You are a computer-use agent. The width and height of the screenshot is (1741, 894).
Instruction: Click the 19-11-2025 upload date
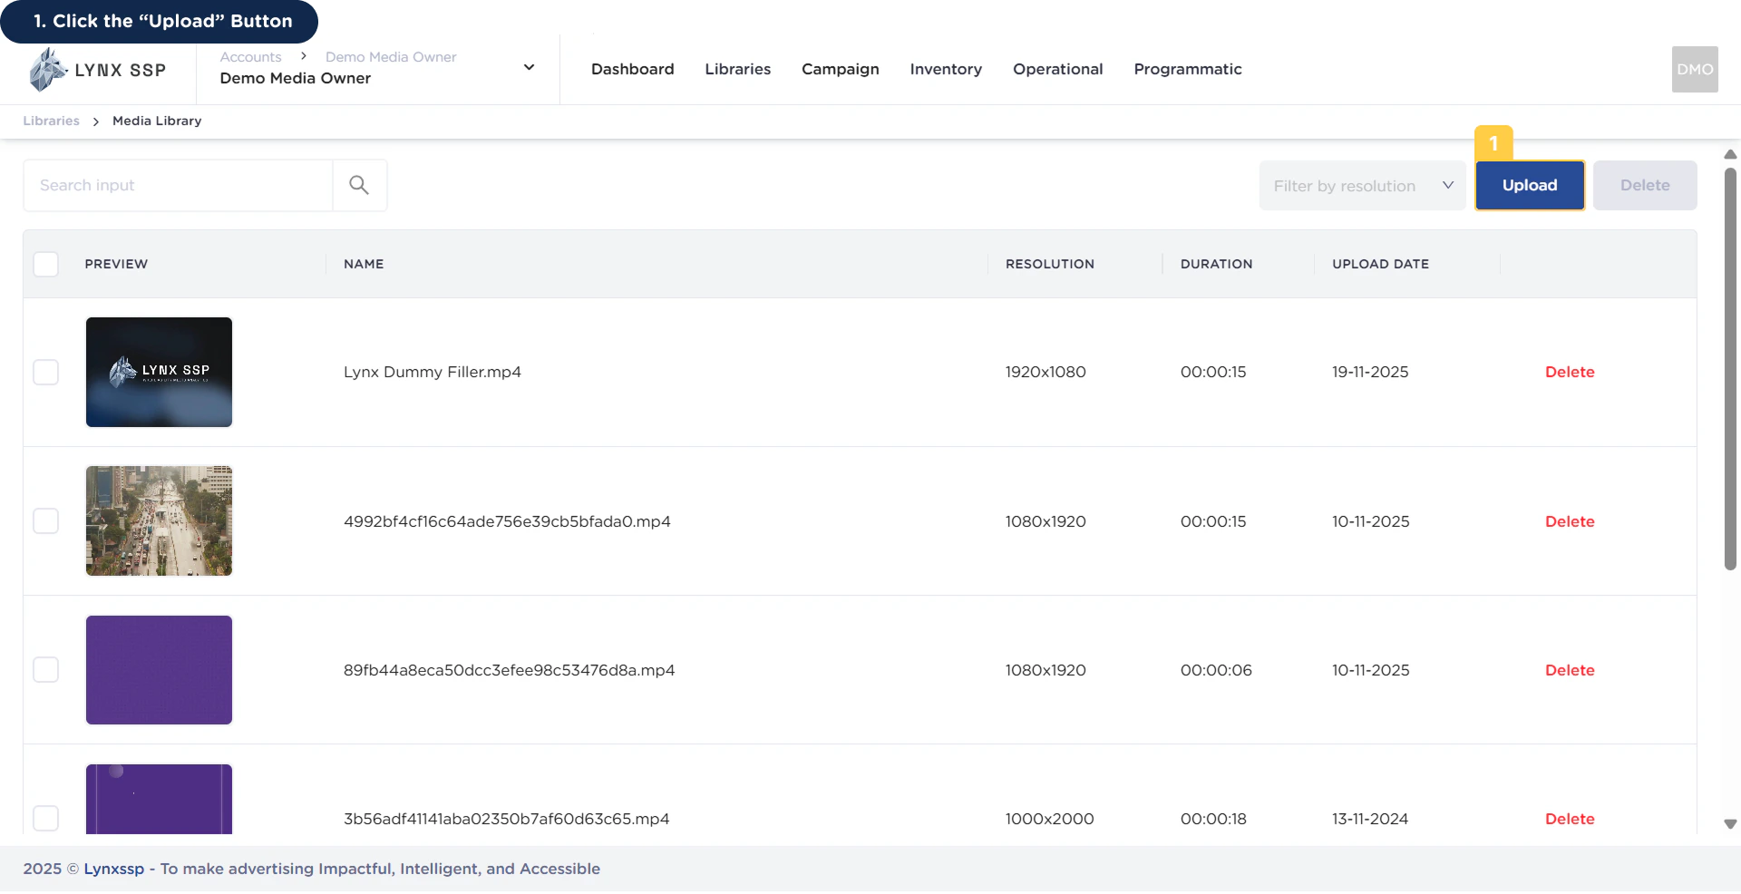pos(1369,372)
